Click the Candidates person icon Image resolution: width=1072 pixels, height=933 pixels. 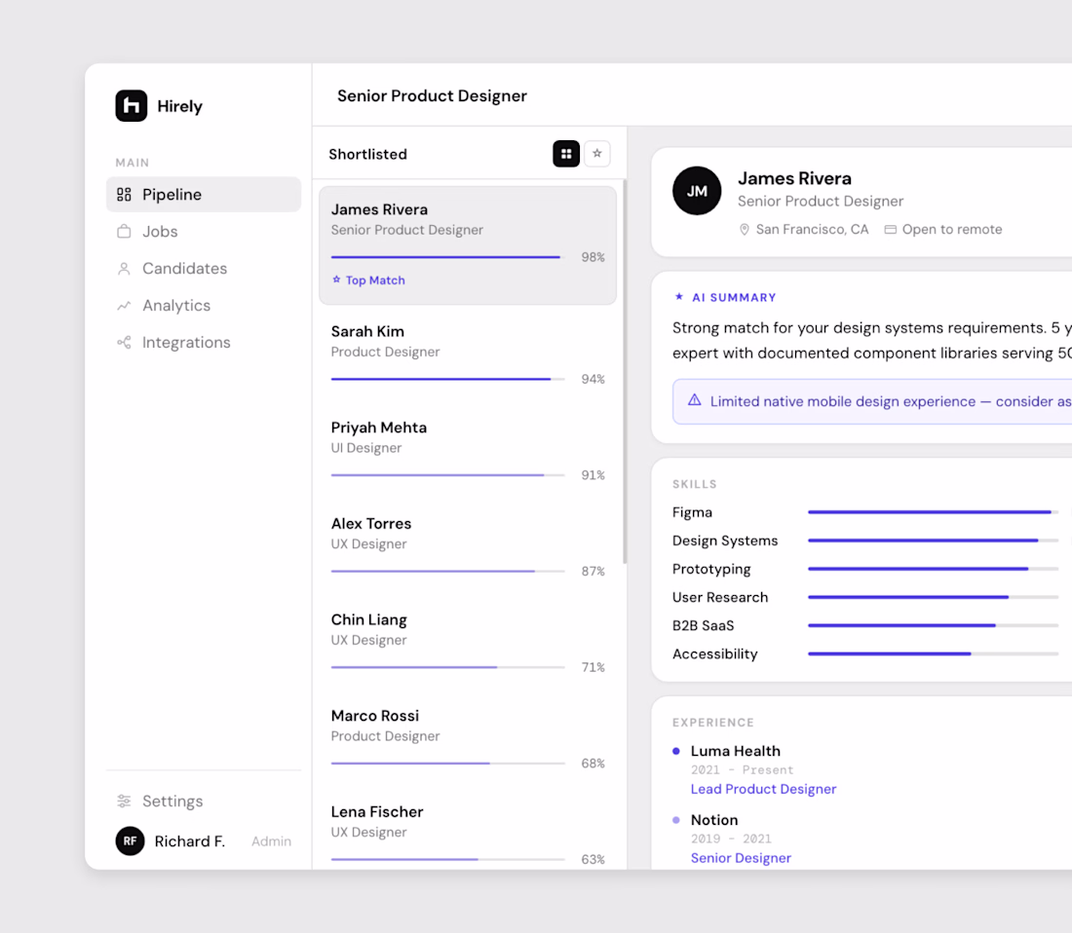point(124,269)
